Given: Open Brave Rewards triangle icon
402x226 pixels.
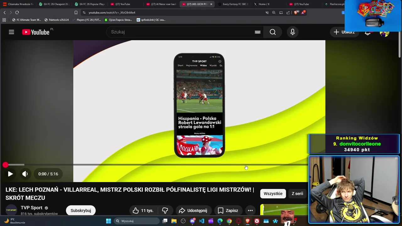Looking at the screenshot, I should (303, 13).
